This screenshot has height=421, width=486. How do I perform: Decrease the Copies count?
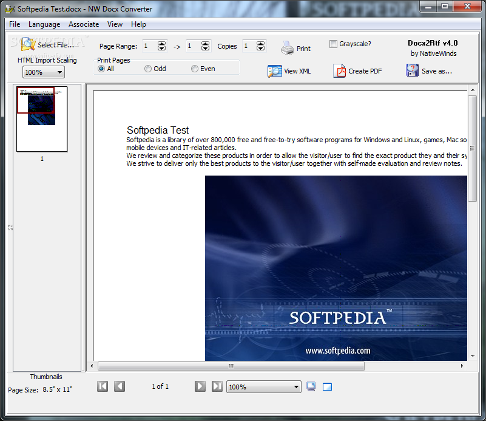(x=261, y=49)
